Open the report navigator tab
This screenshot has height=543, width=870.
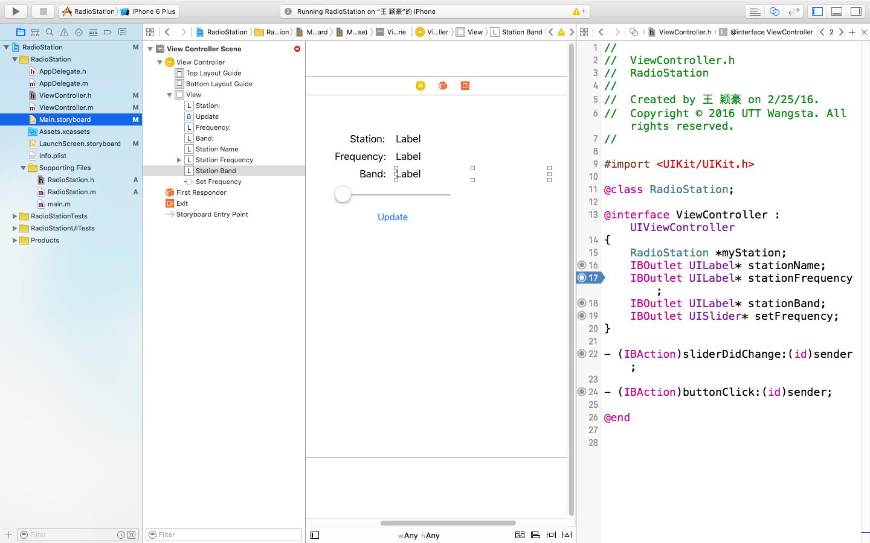coord(122,32)
